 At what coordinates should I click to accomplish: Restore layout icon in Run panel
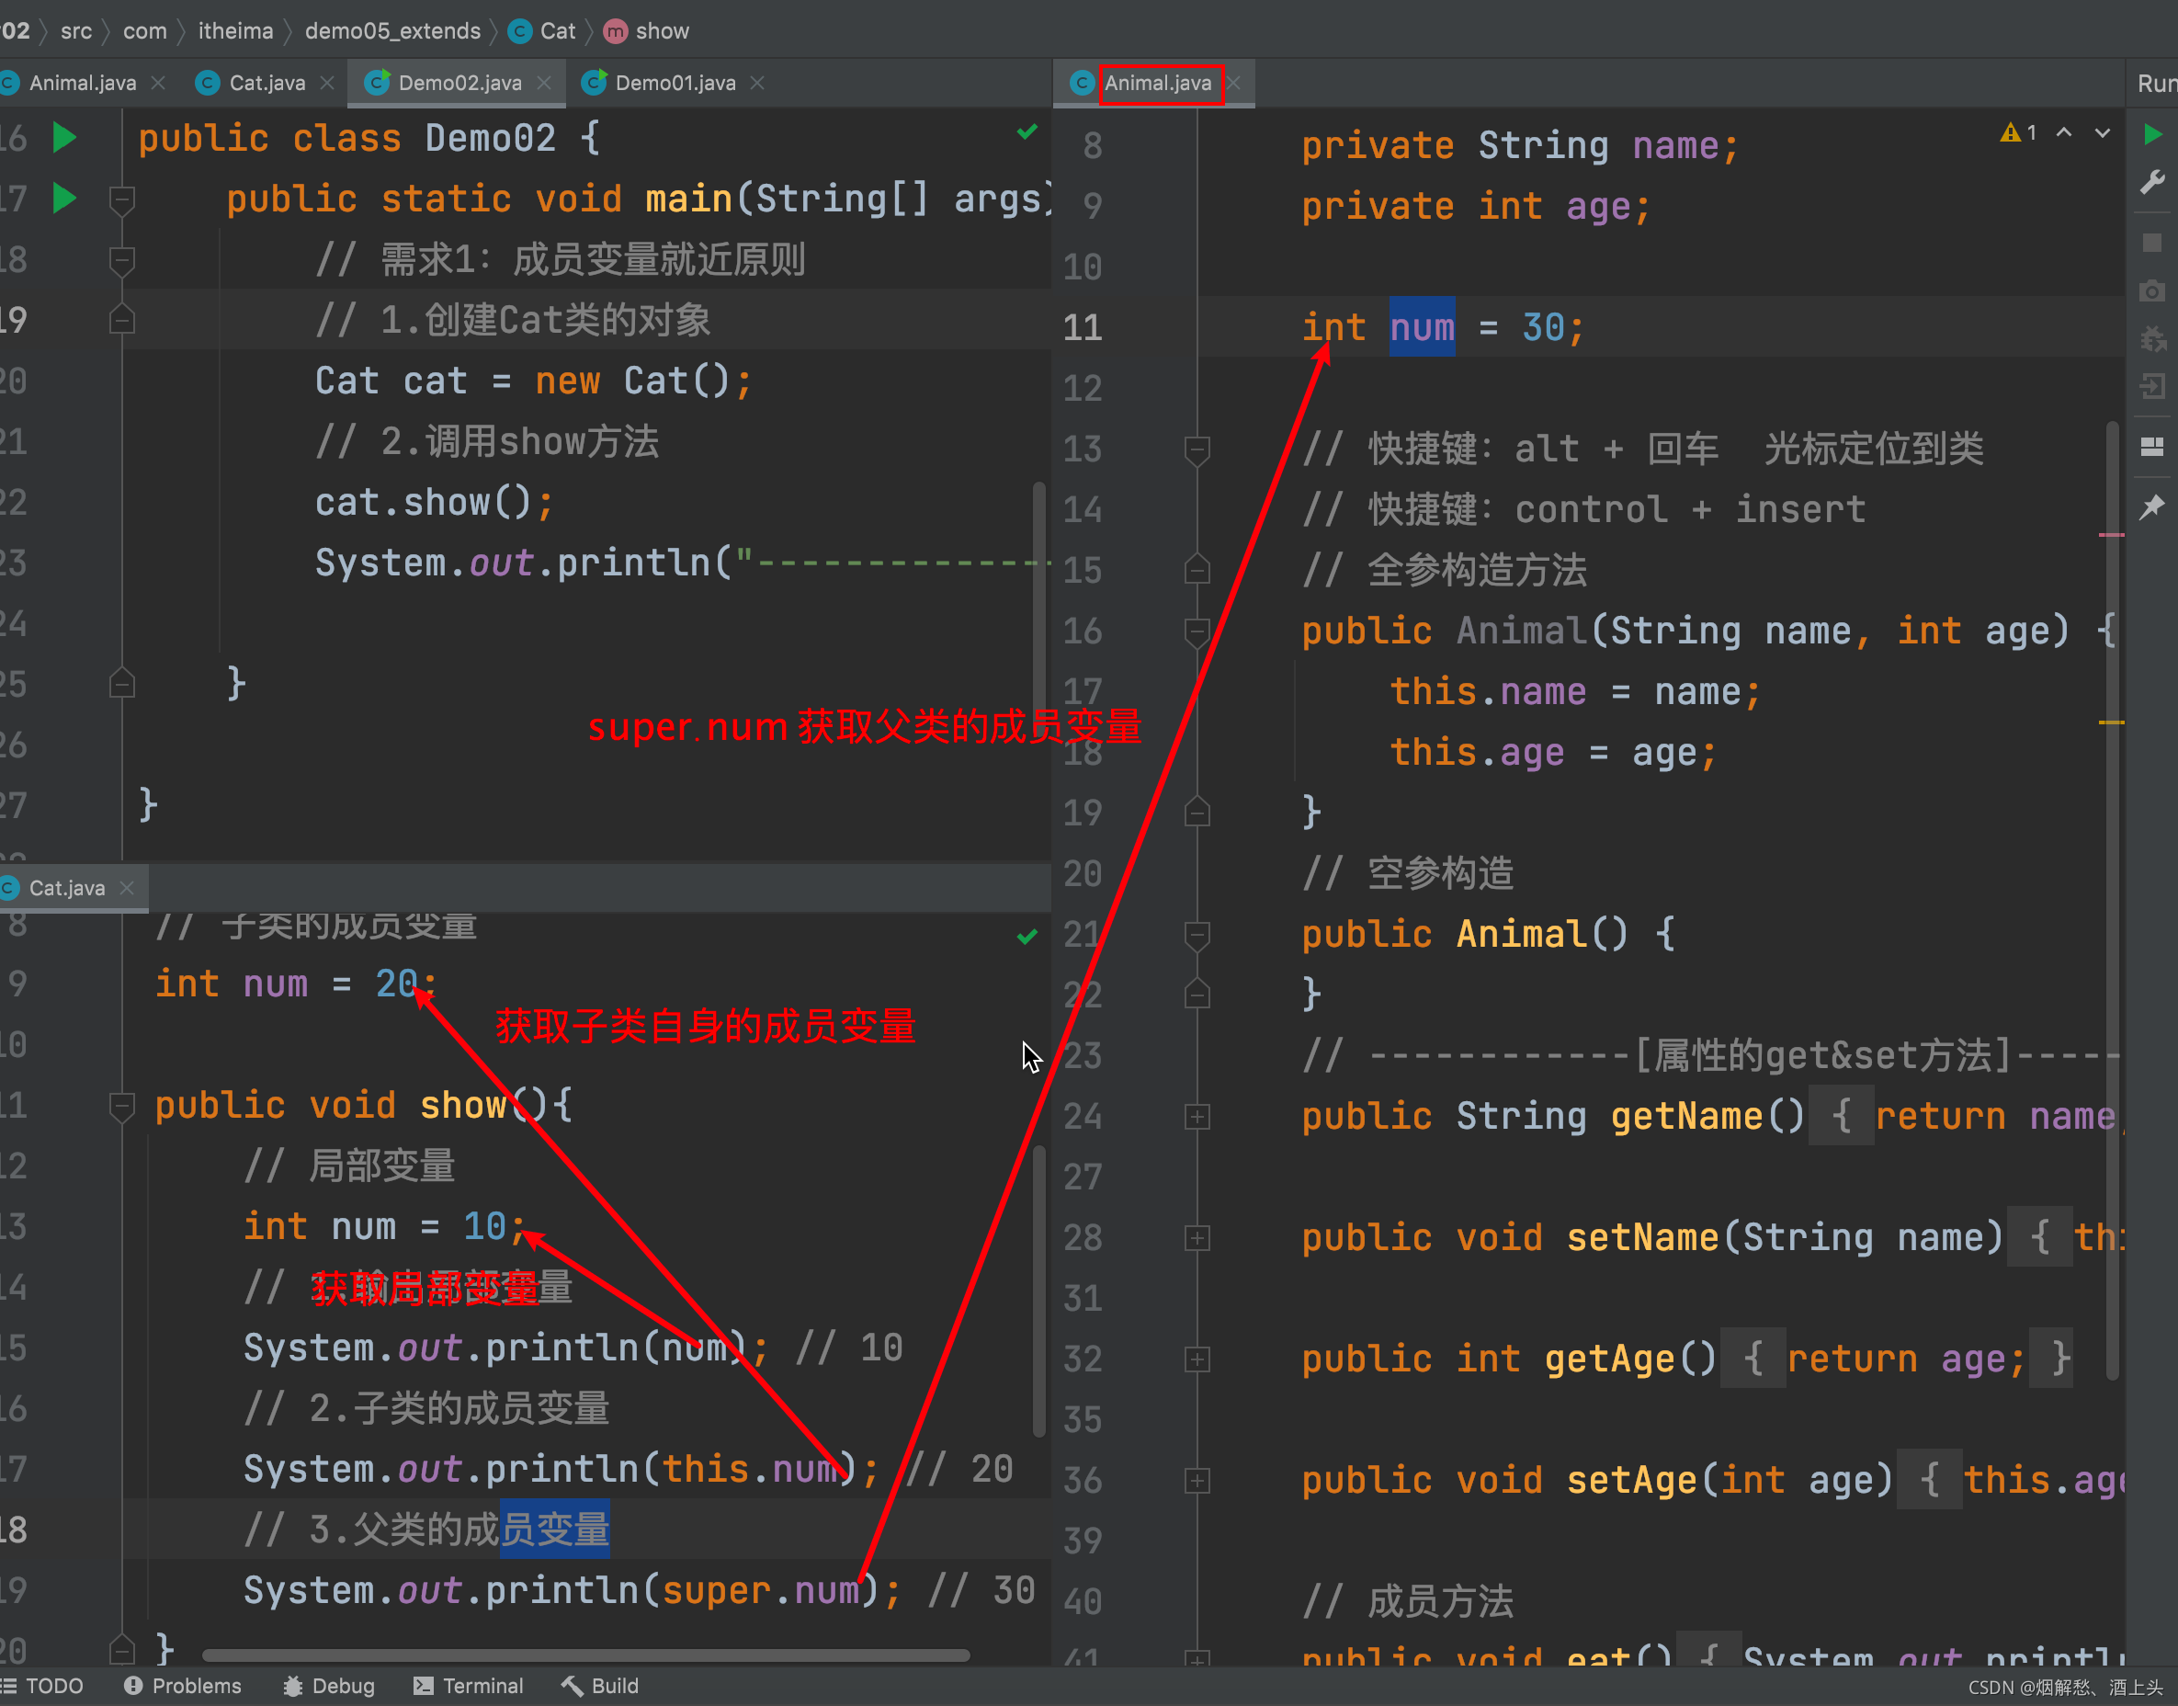click(2152, 447)
